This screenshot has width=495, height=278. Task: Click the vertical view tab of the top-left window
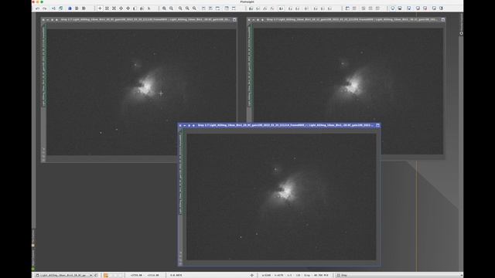(44, 66)
